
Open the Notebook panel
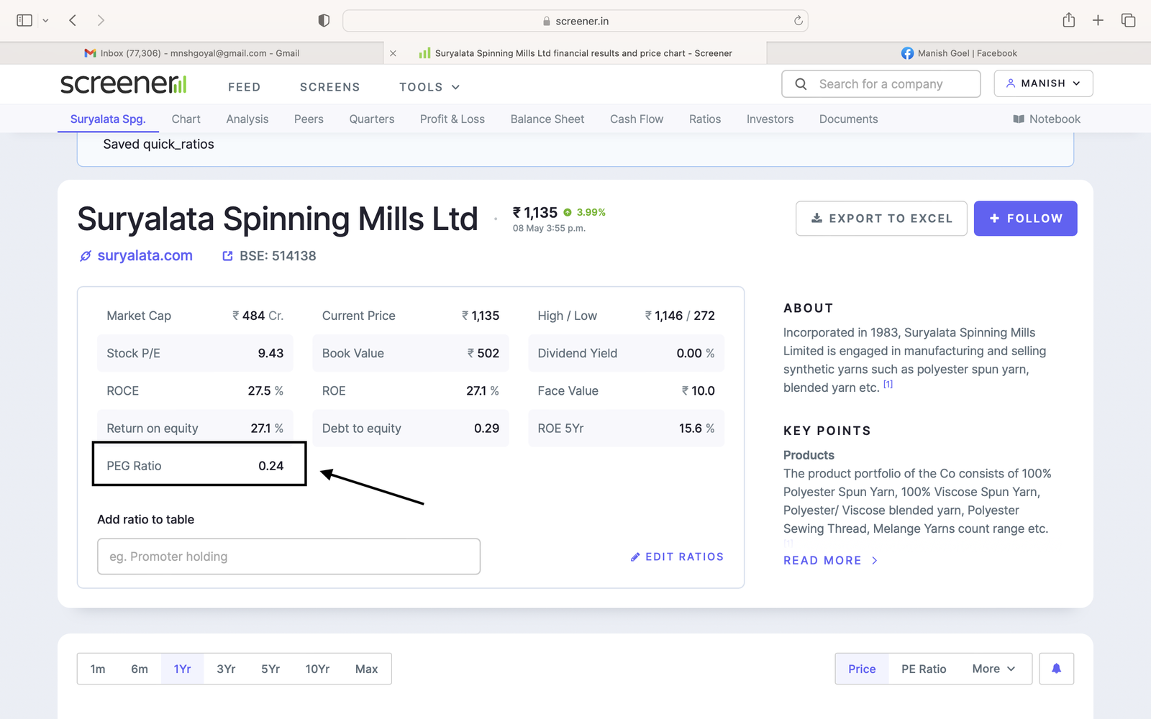[x=1047, y=119]
